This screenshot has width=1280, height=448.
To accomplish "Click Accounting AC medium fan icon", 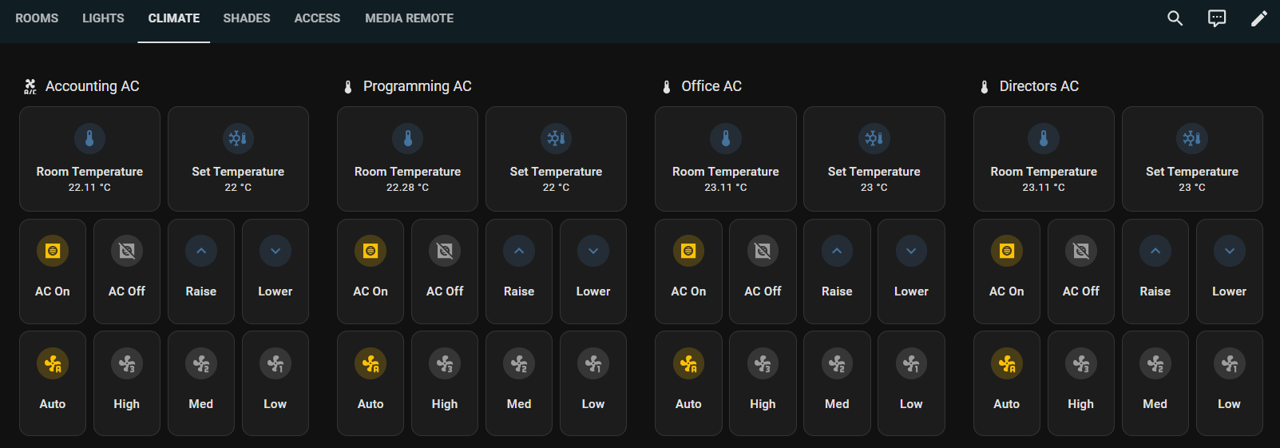I will pyautogui.click(x=201, y=364).
